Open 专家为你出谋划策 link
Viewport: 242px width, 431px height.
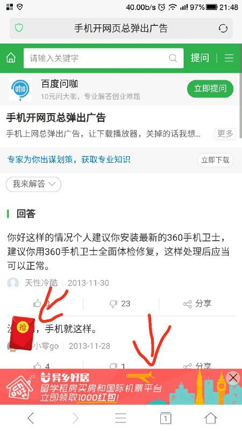(69, 159)
